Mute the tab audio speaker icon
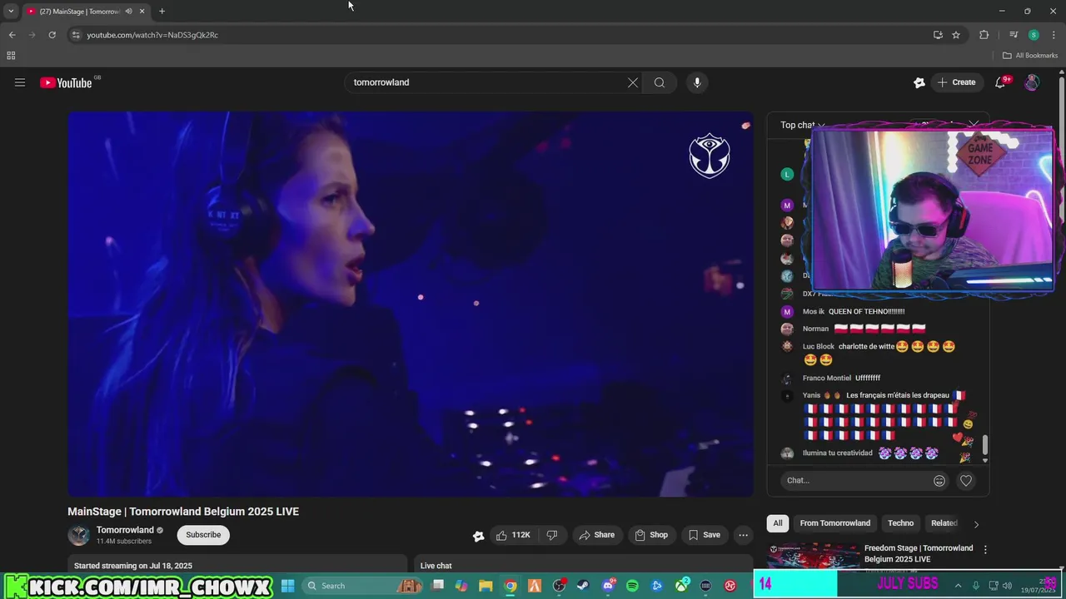 tap(128, 12)
